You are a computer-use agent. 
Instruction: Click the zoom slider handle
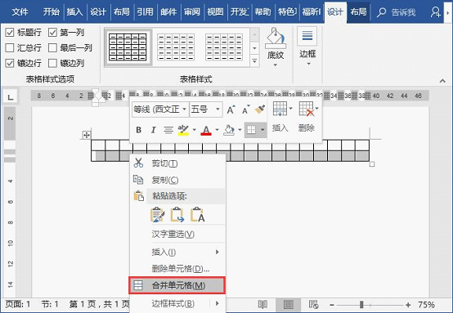(361, 304)
